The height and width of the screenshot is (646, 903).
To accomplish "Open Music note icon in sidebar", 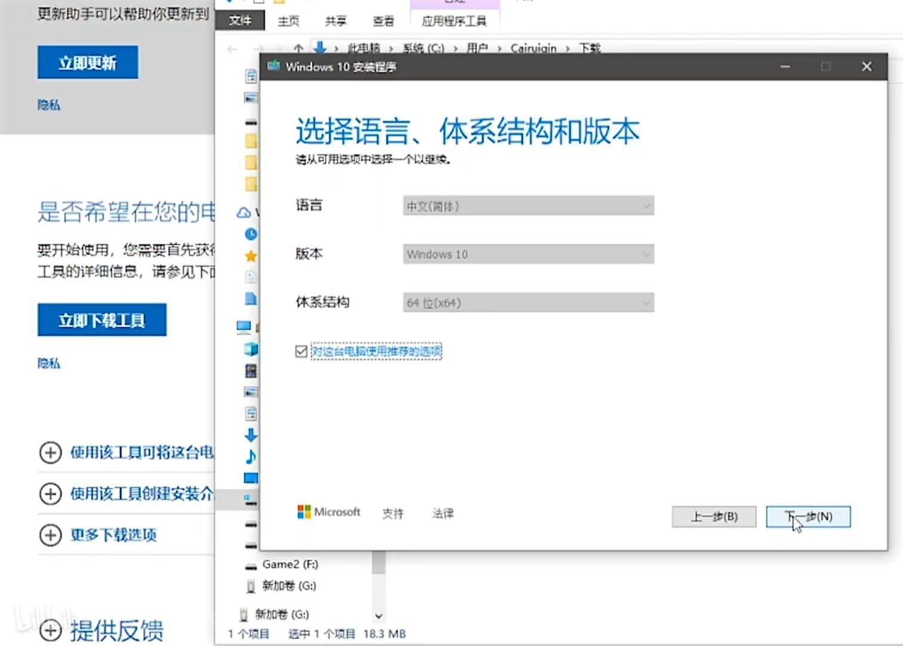I will click(x=251, y=457).
